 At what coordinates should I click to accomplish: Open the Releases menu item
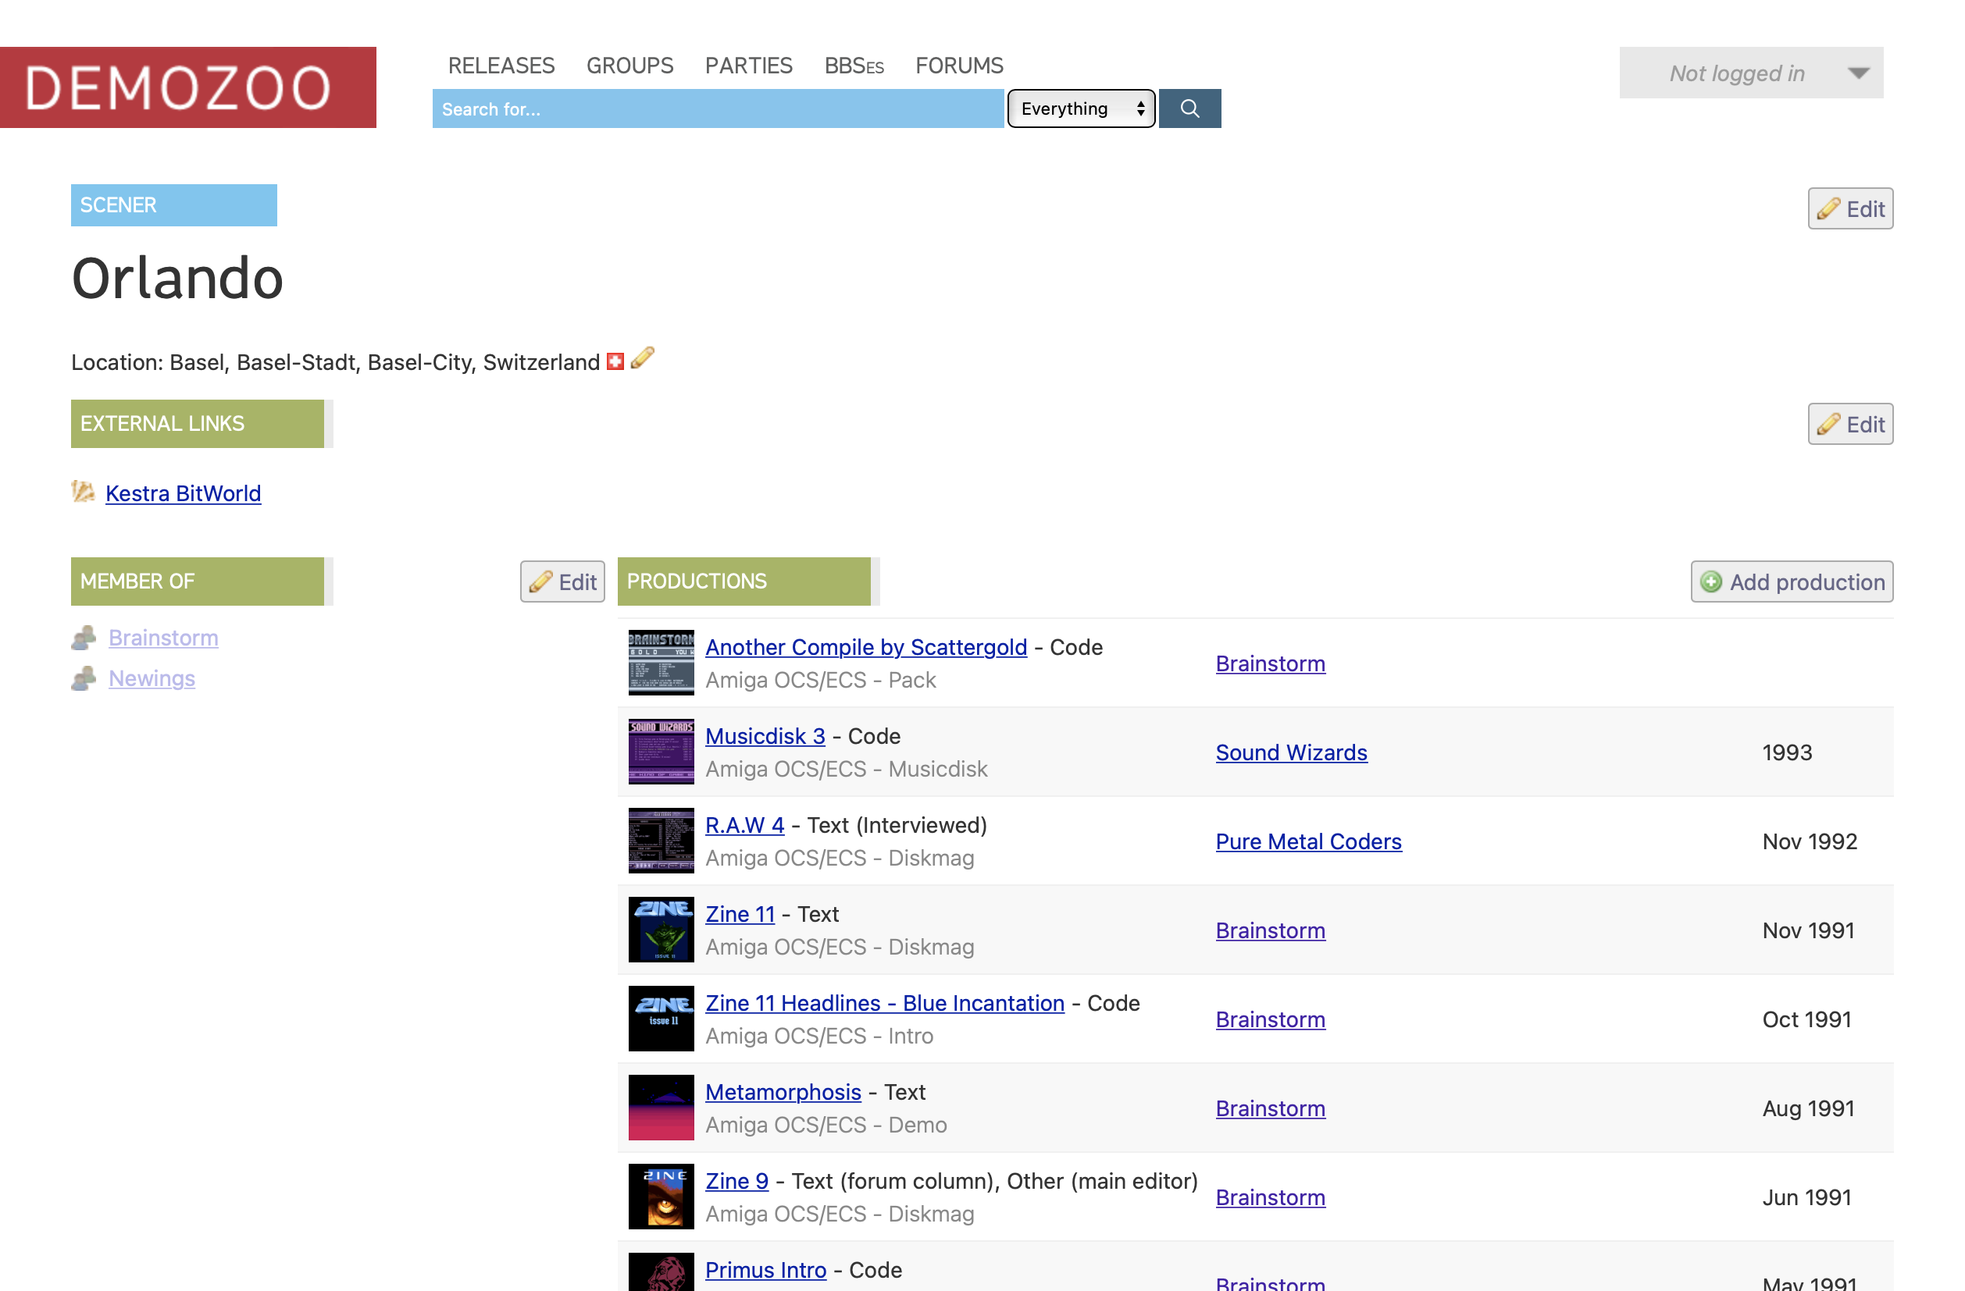click(501, 65)
